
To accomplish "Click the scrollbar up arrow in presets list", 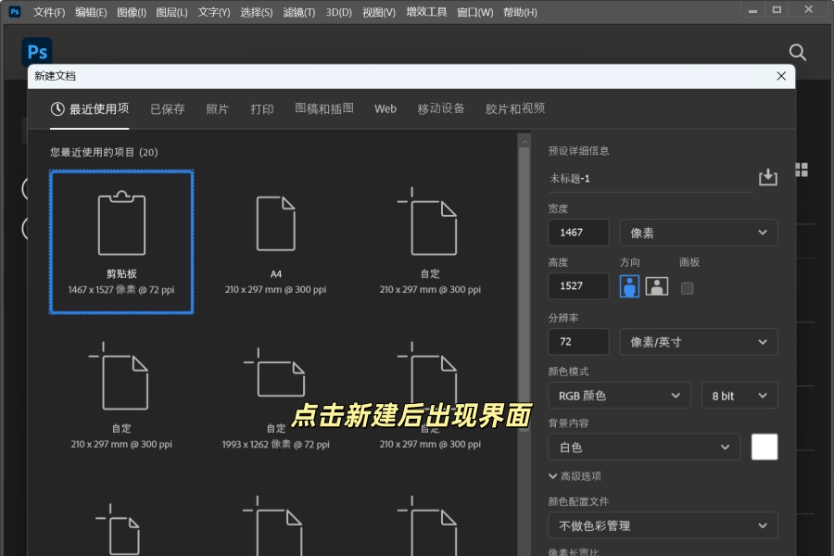I will (524, 141).
